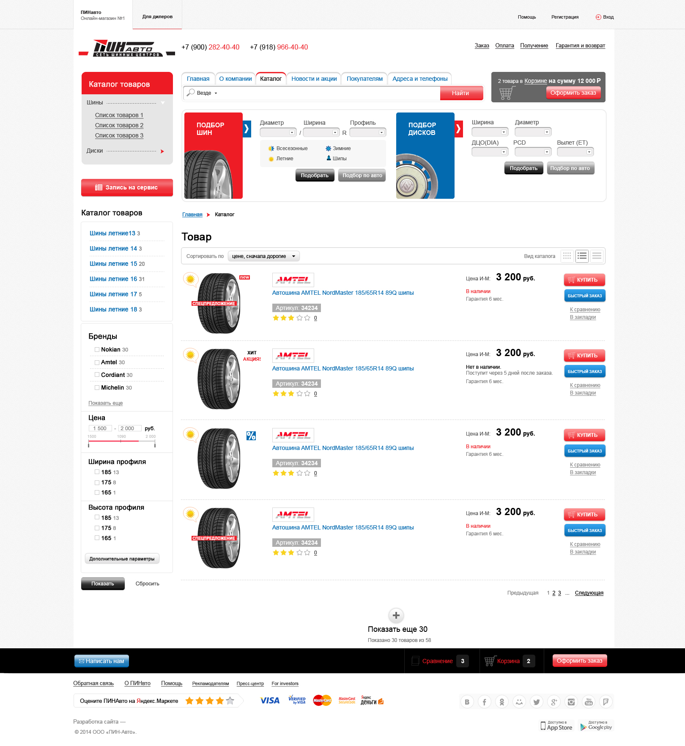
Task: Open the Адреса и телефоны tab
Action: (420, 79)
